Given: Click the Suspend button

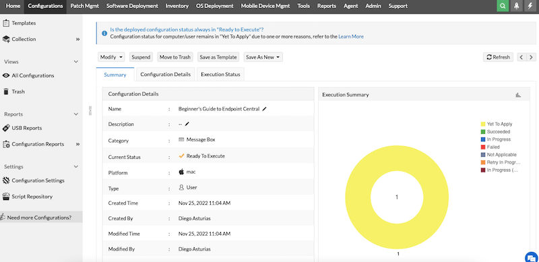Looking at the screenshot, I should click(x=141, y=57).
